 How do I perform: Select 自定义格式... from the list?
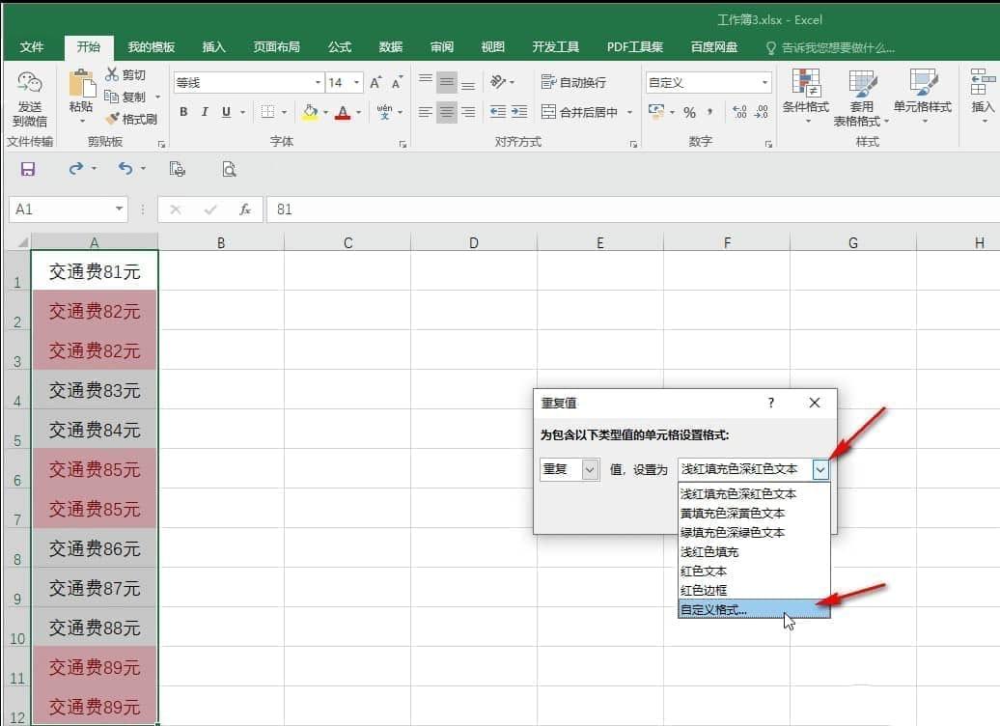pos(754,610)
